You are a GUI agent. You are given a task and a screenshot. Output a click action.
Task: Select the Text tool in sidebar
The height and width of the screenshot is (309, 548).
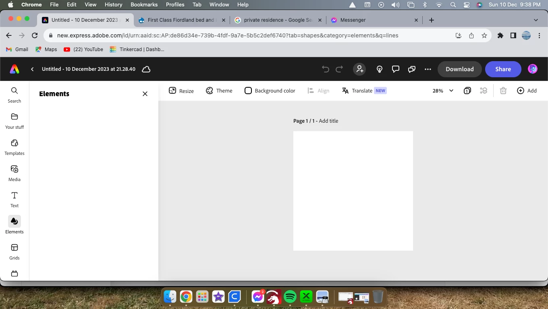(x=15, y=200)
